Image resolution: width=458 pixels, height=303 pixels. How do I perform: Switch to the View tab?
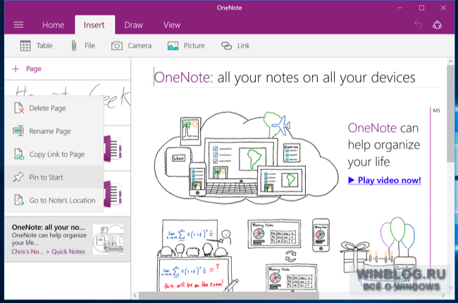tap(172, 25)
